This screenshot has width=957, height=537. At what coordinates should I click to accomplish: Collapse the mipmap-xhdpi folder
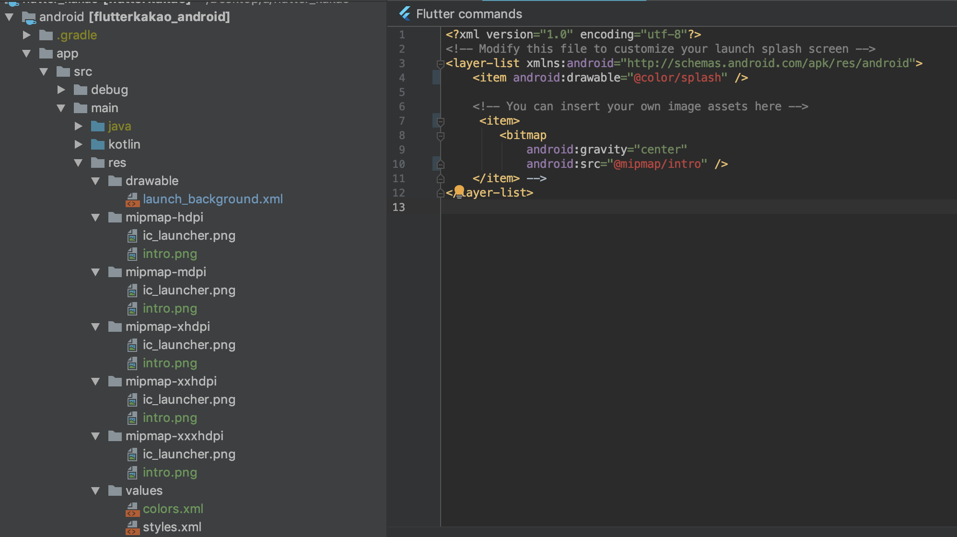(95, 327)
